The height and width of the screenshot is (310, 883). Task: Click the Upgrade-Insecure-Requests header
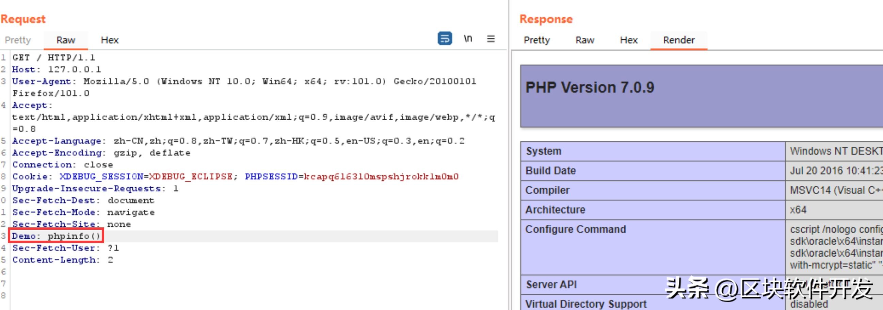pyautogui.click(x=95, y=189)
